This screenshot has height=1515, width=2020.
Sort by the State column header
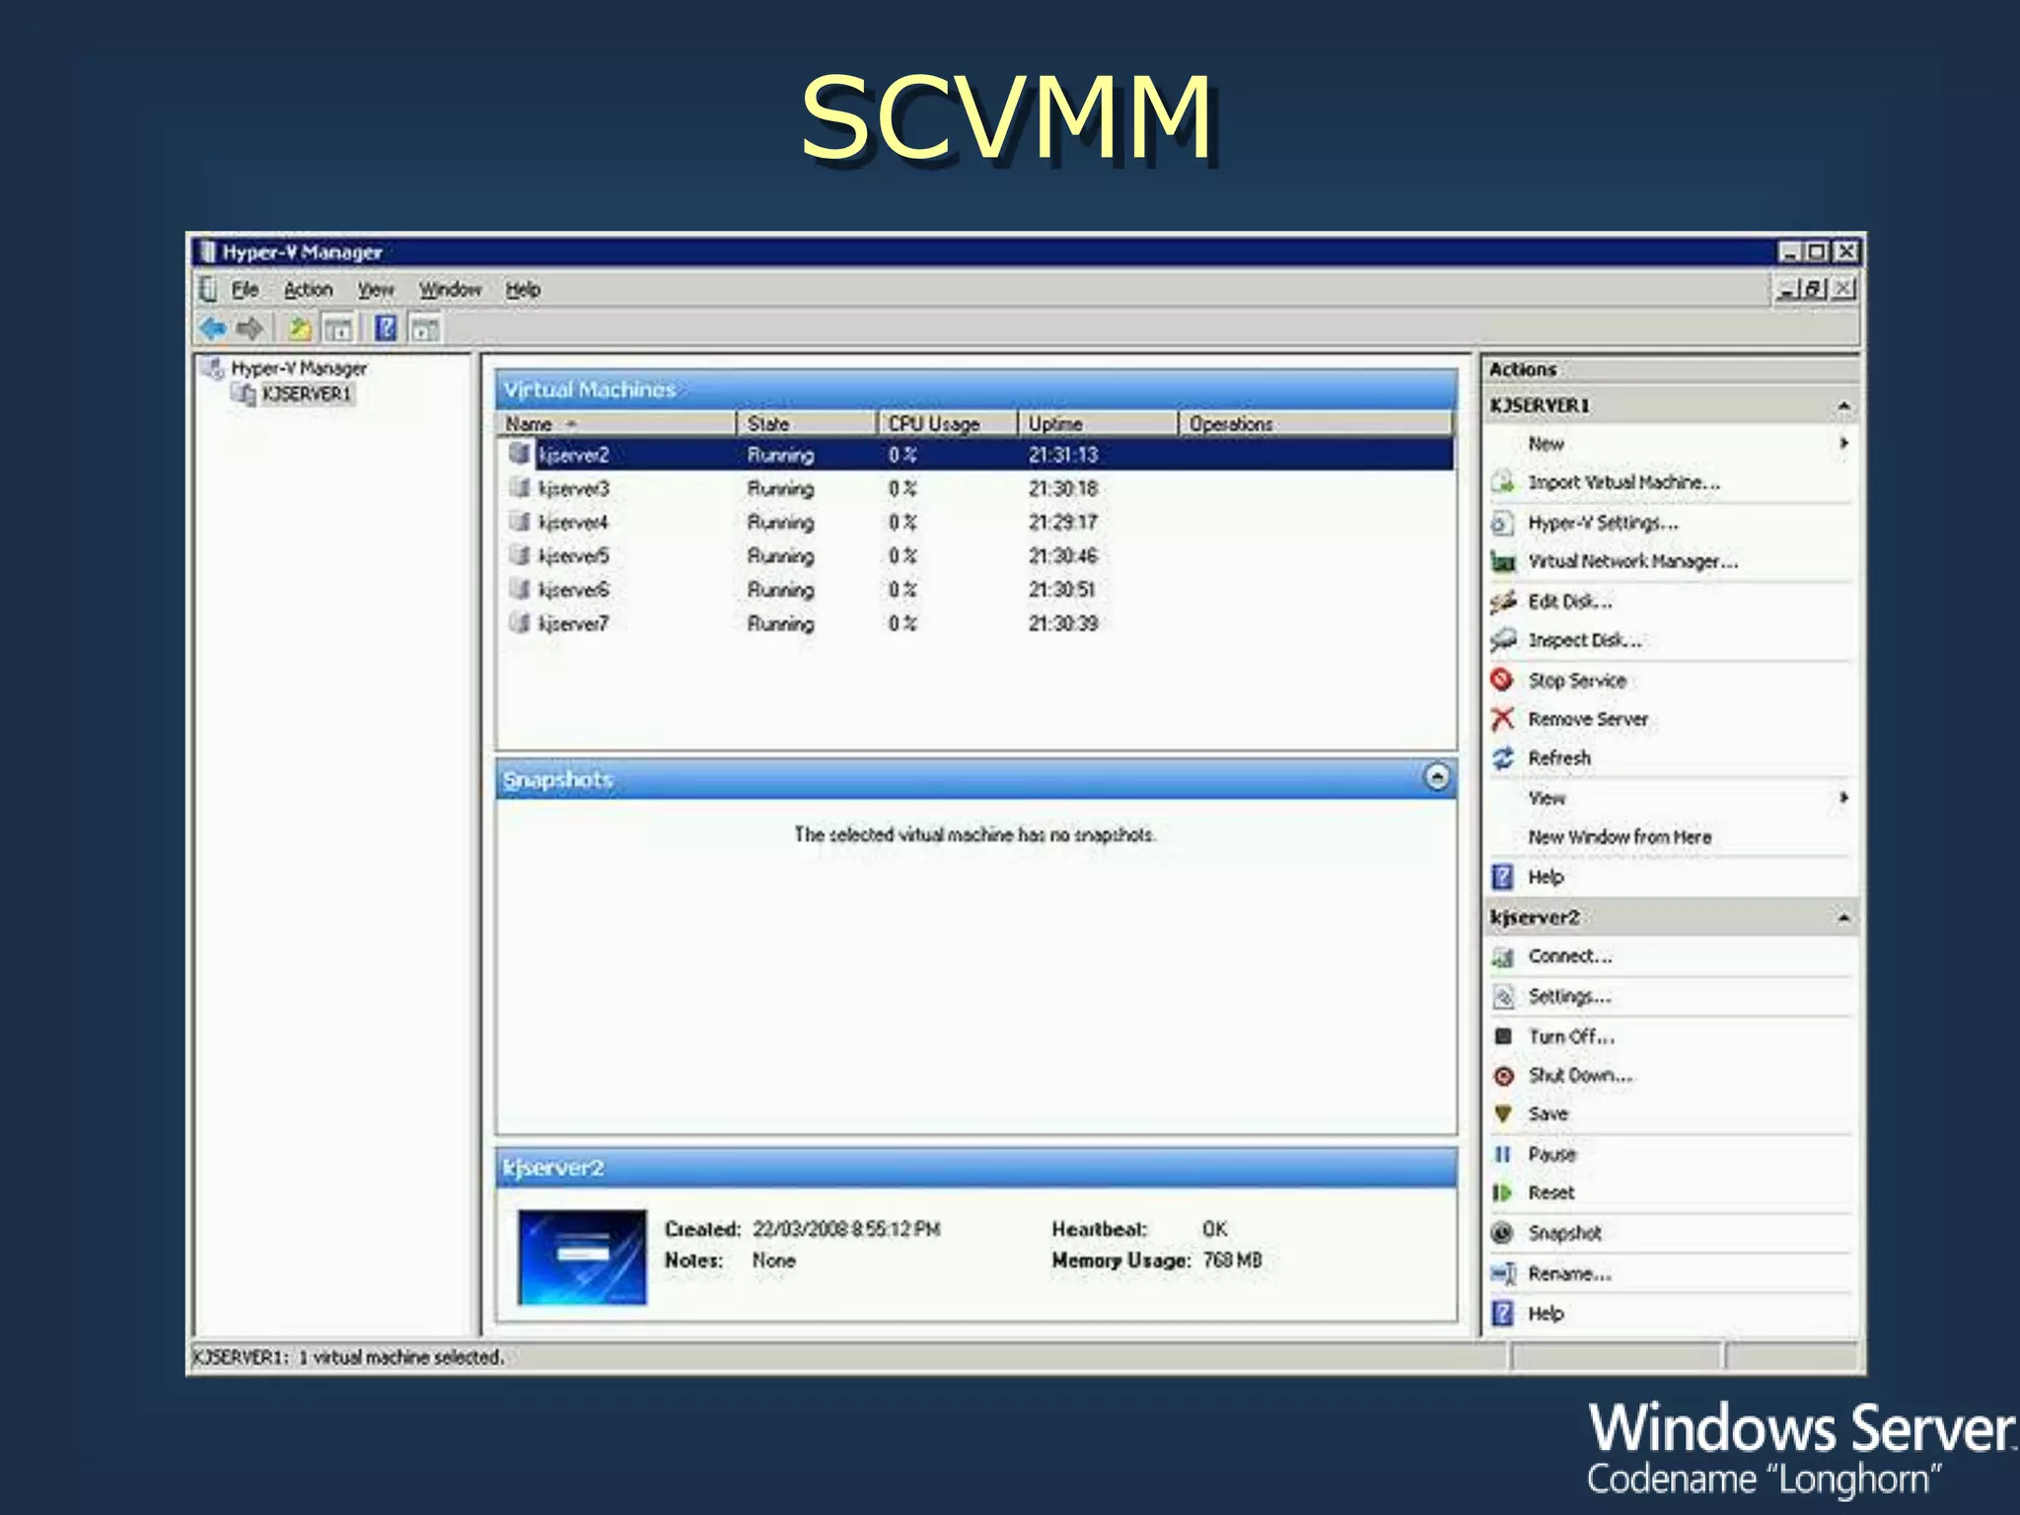807,424
